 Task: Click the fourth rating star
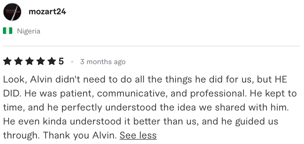[x=41, y=62]
